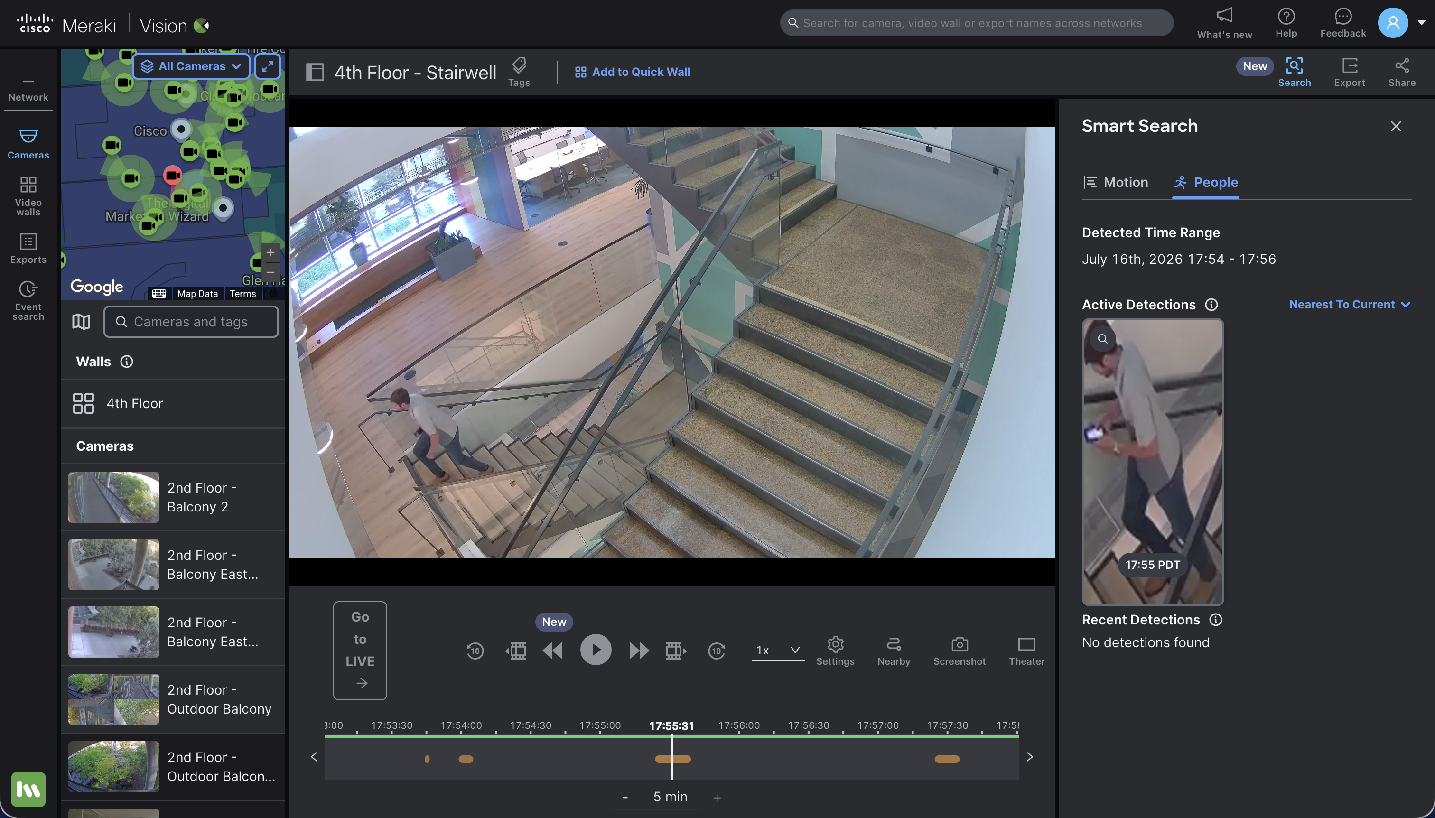
Task: Close the Smart Search panel
Action: pos(1396,126)
